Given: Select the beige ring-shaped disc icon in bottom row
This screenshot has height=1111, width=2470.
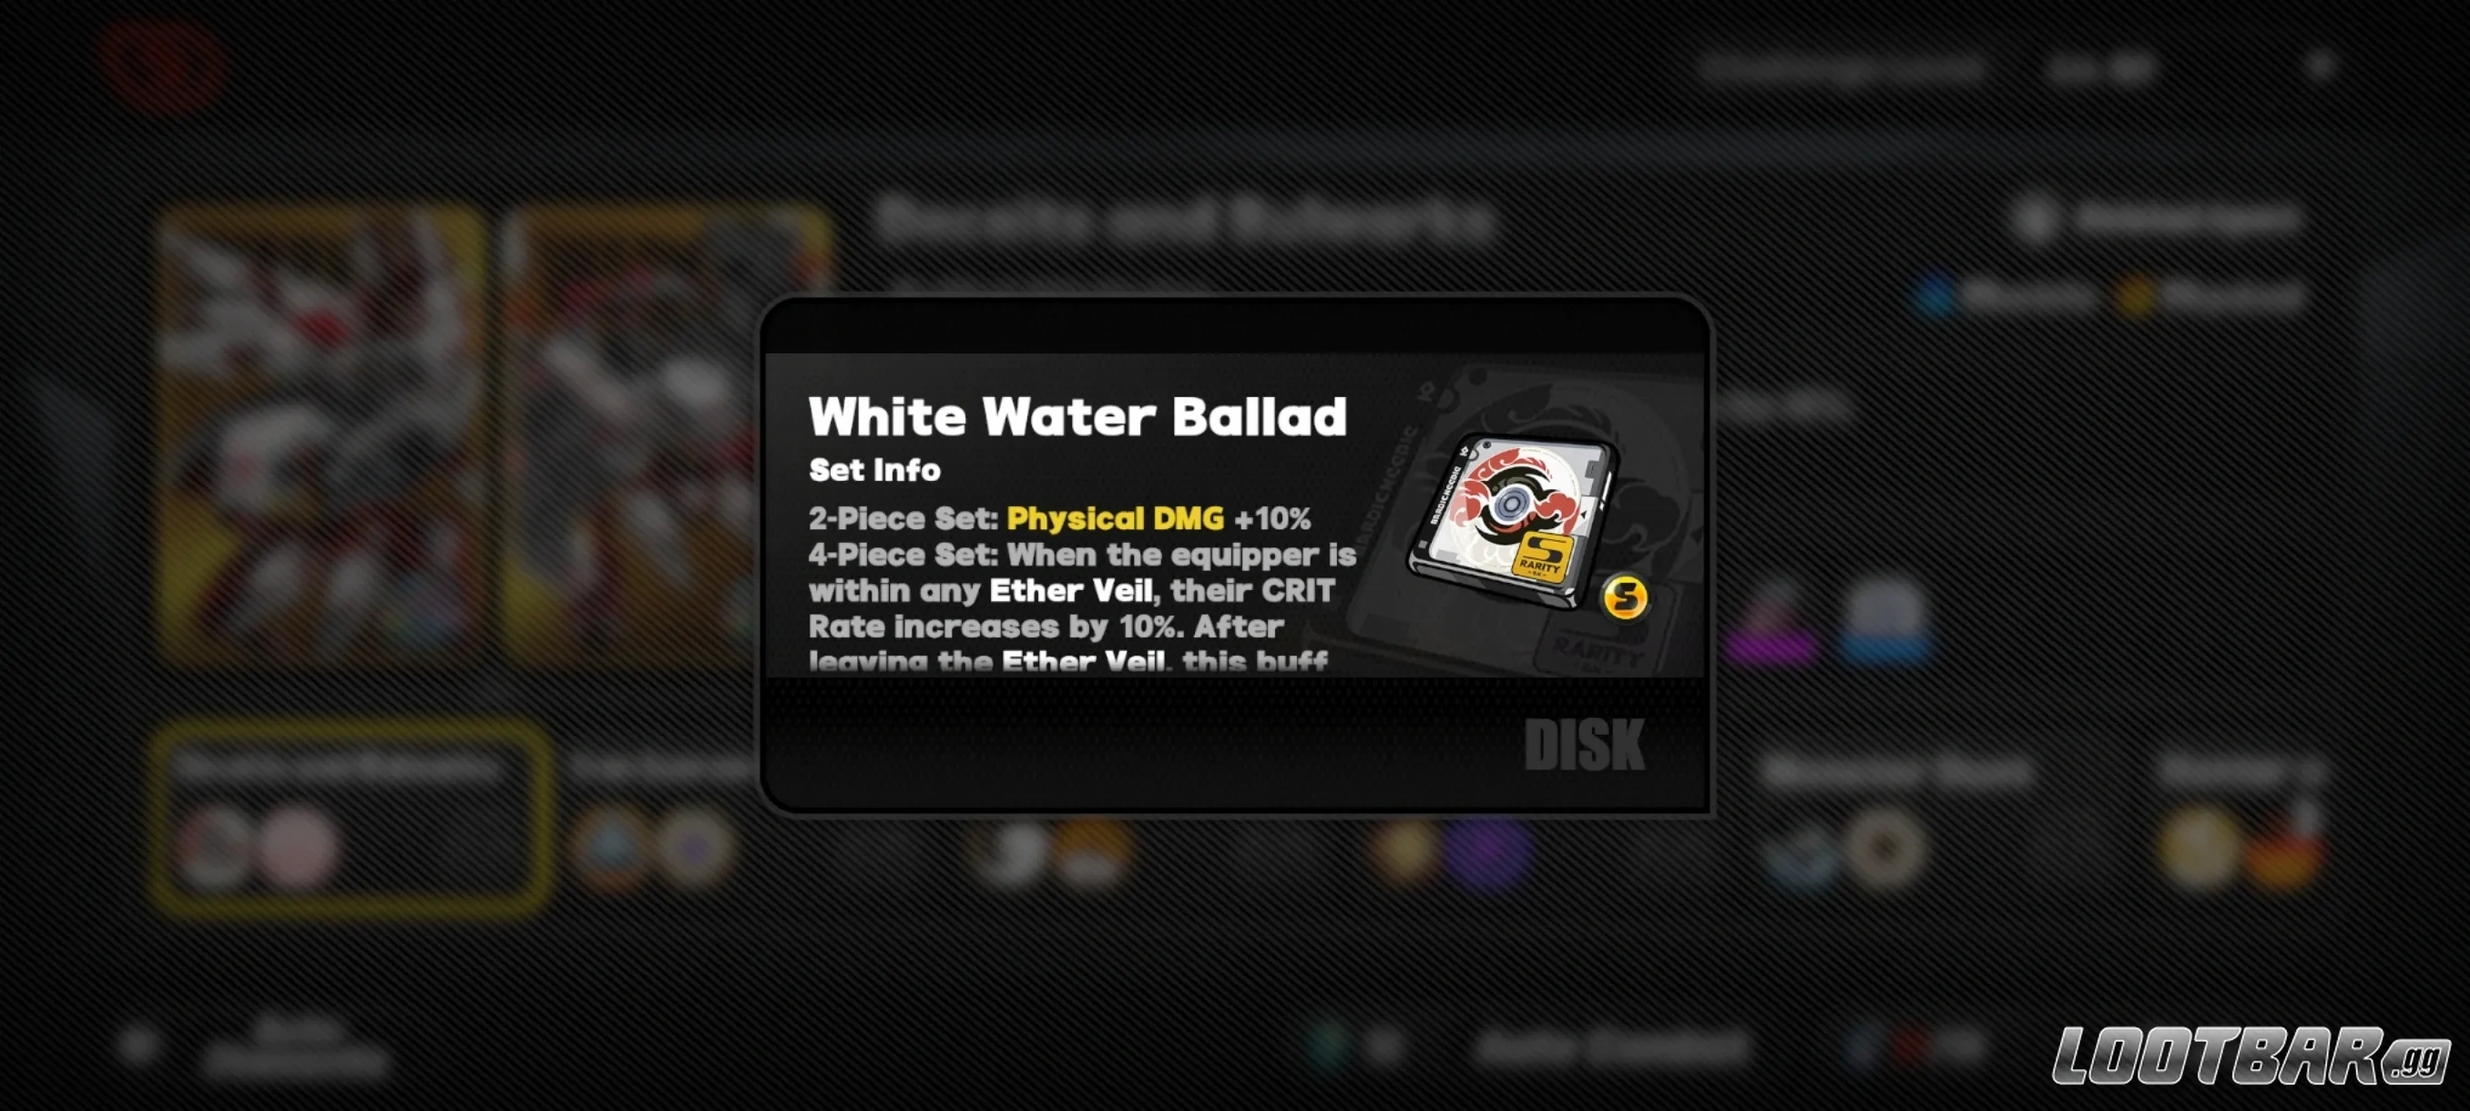Looking at the screenshot, I should (1885, 850).
